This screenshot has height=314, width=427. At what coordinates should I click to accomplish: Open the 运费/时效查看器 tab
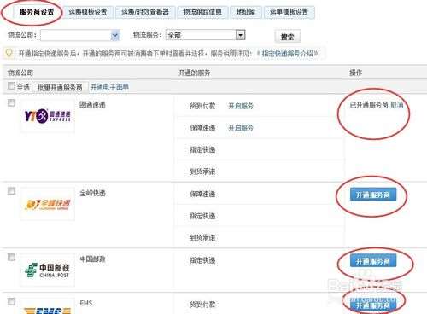coord(145,12)
